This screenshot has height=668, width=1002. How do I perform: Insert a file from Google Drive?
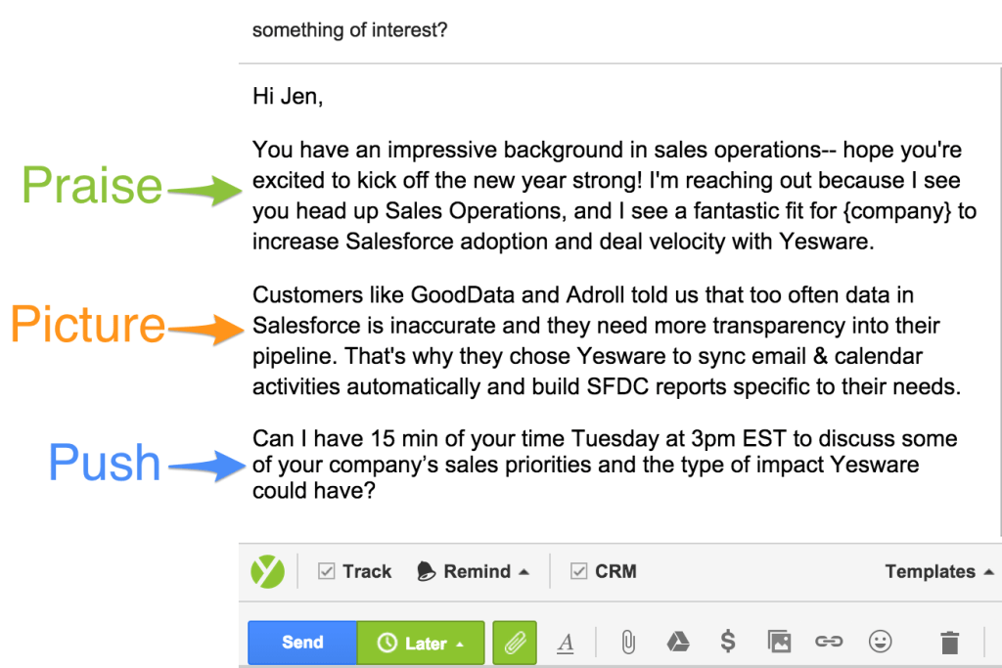click(677, 643)
